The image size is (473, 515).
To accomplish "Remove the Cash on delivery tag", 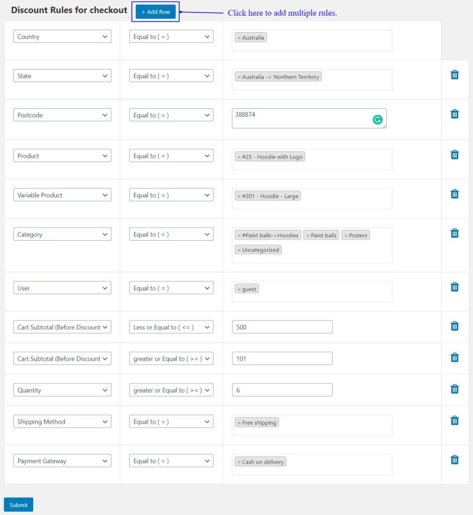I will pos(239,462).
